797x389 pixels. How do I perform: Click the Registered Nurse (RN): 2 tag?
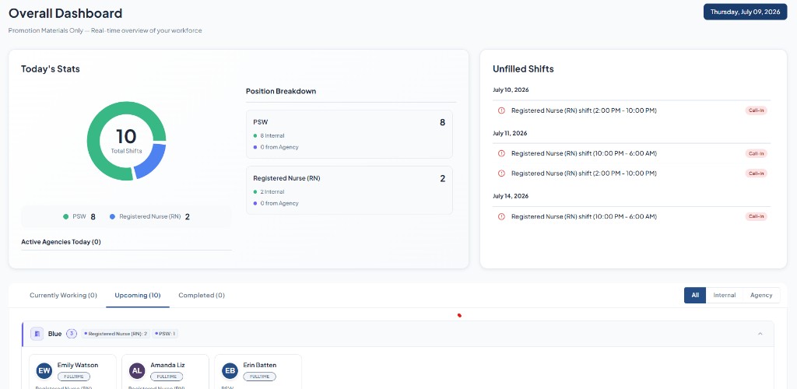[x=116, y=334]
